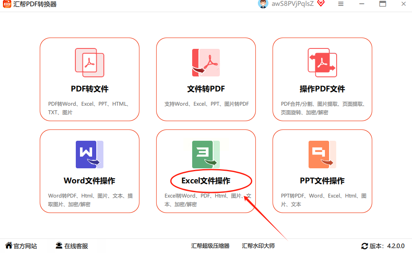Click the PPT转PDF、Word description text
This screenshot has width=412, height=256.
click(x=324, y=200)
